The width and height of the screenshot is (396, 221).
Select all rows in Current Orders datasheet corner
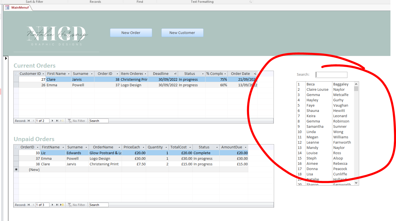[16, 74]
